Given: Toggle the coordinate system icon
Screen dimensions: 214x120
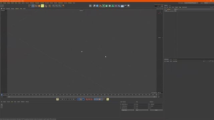Looking at the screenshot, I should click(x=63, y=6).
